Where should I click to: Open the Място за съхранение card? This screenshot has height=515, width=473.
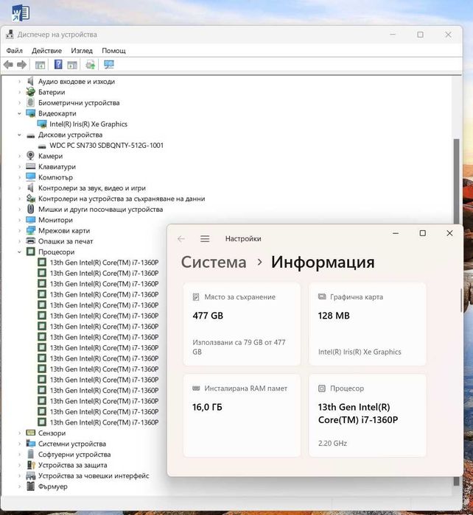[242, 324]
